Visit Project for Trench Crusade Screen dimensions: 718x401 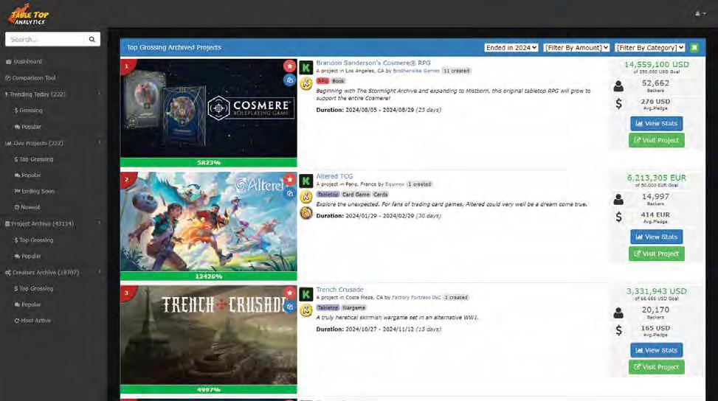(656, 367)
